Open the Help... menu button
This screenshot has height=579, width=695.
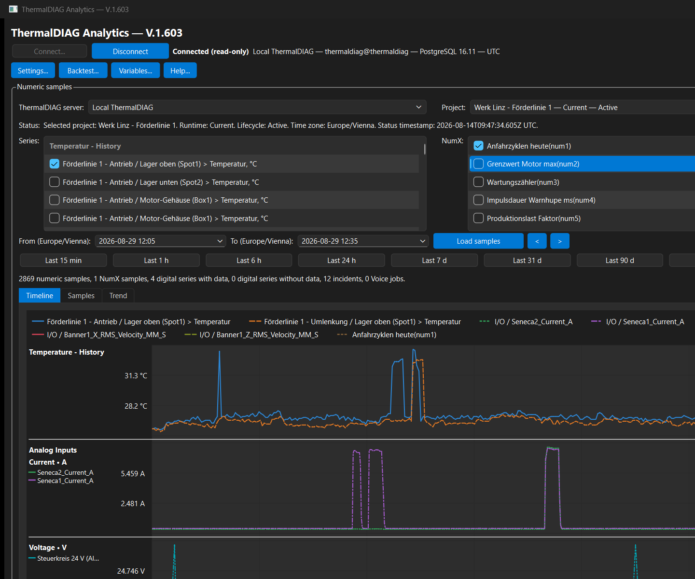(180, 70)
